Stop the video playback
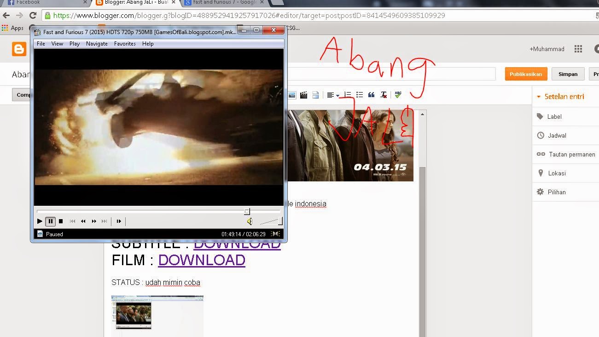The width and height of the screenshot is (599, 337). [x=61, y=221]
